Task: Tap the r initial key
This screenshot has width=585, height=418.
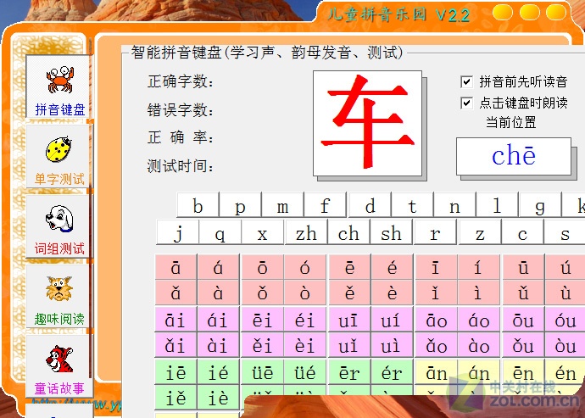Action: coord(435,232)
